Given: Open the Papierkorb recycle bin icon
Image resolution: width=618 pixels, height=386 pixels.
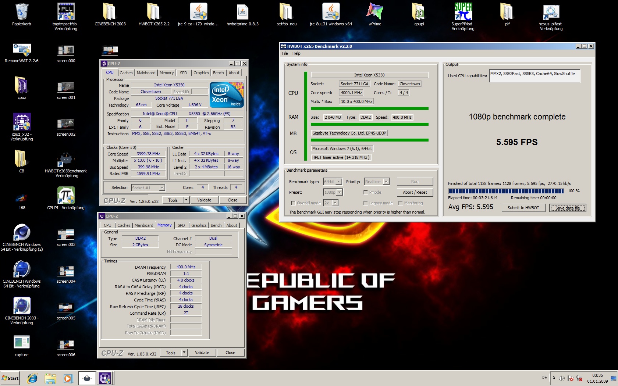Looking at the screenshot, I should coord(22,12).
